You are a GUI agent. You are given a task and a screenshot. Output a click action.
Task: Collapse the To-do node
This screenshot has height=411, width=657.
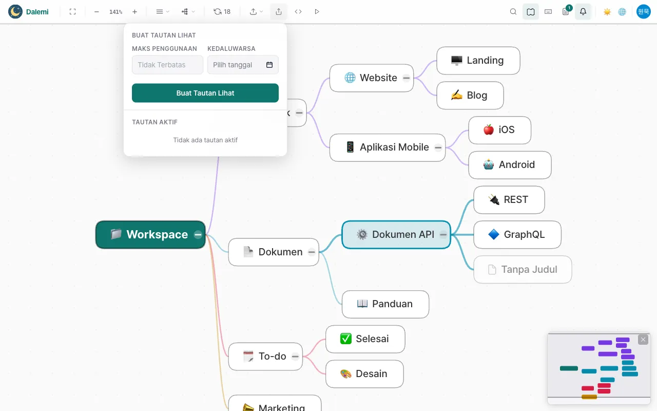click(295, 357)
